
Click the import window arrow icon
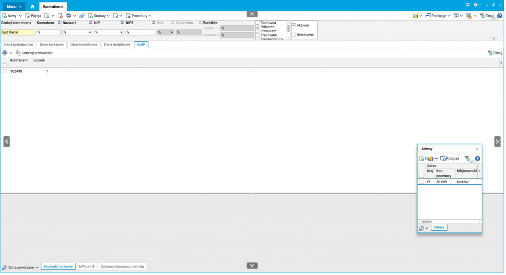(456, 16)
